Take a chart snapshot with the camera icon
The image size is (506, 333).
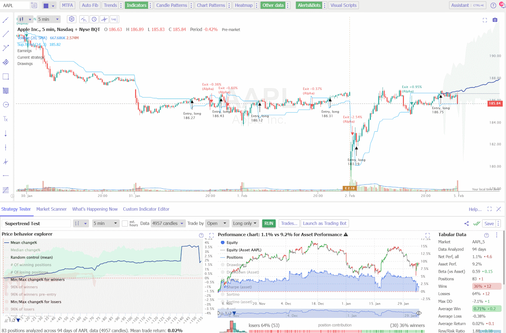[x=495, y=20]
